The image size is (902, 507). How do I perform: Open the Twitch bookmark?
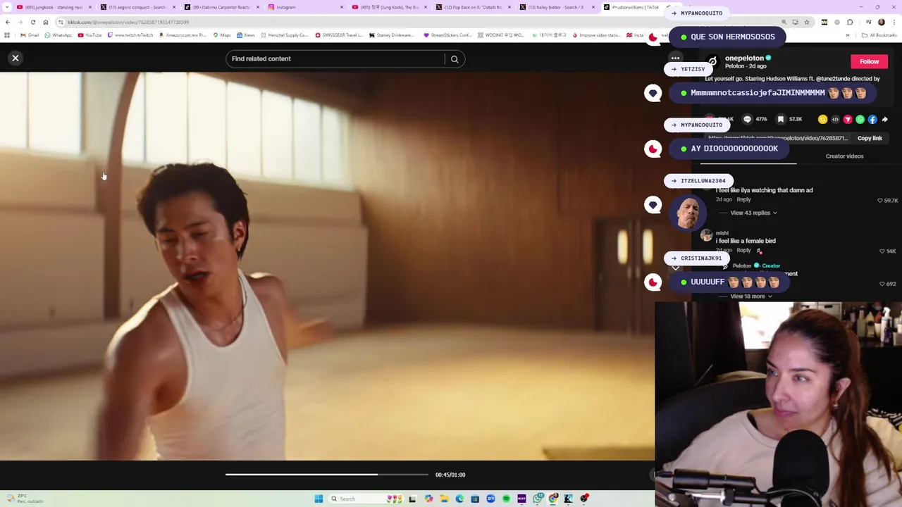click(130, 35)
